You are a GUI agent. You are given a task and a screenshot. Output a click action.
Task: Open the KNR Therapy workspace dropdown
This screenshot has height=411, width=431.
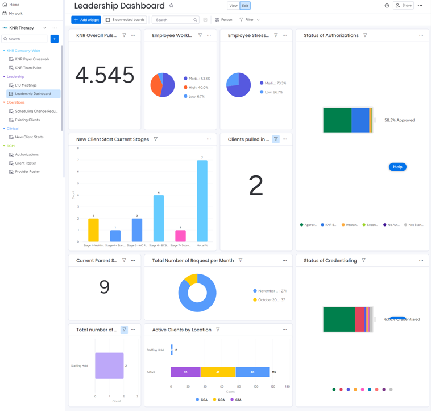pyautogui.click(x=45, y=28)
